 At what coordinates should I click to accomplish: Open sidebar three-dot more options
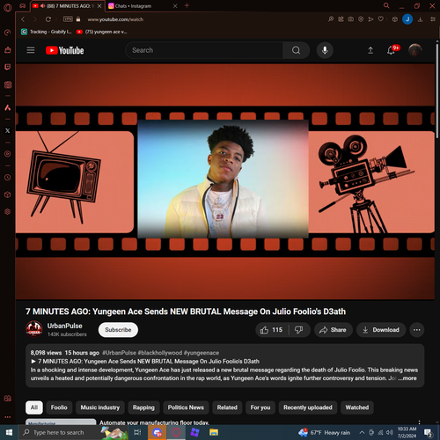(x=8, y=417)
